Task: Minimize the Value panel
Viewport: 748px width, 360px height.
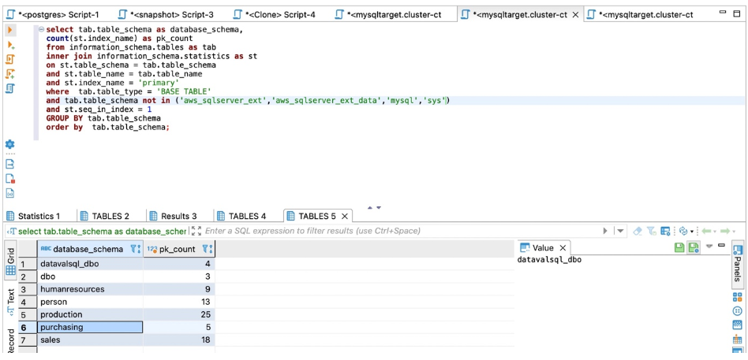Action: [x=721, y=245]
